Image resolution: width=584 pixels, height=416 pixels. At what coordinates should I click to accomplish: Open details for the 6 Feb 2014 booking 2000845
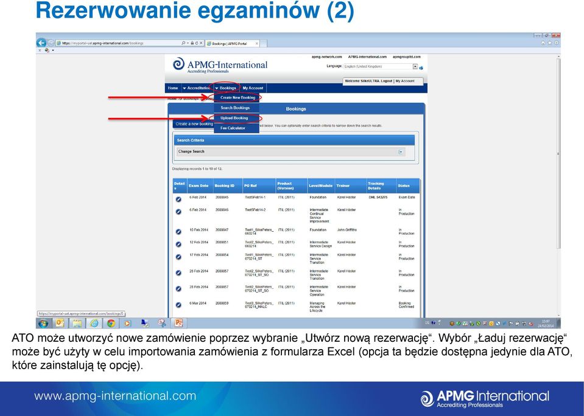click(178, 199)
